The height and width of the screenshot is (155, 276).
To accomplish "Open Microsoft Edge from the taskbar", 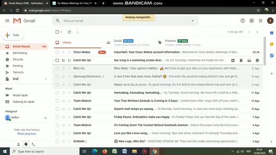I will click(x=95, y=151).
